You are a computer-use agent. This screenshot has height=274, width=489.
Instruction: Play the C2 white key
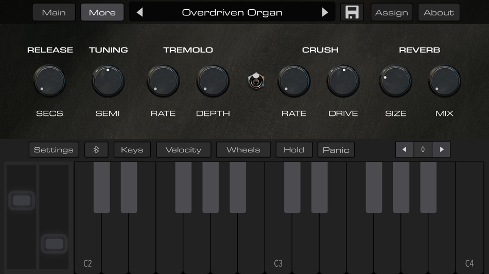[x=88, y=243]
